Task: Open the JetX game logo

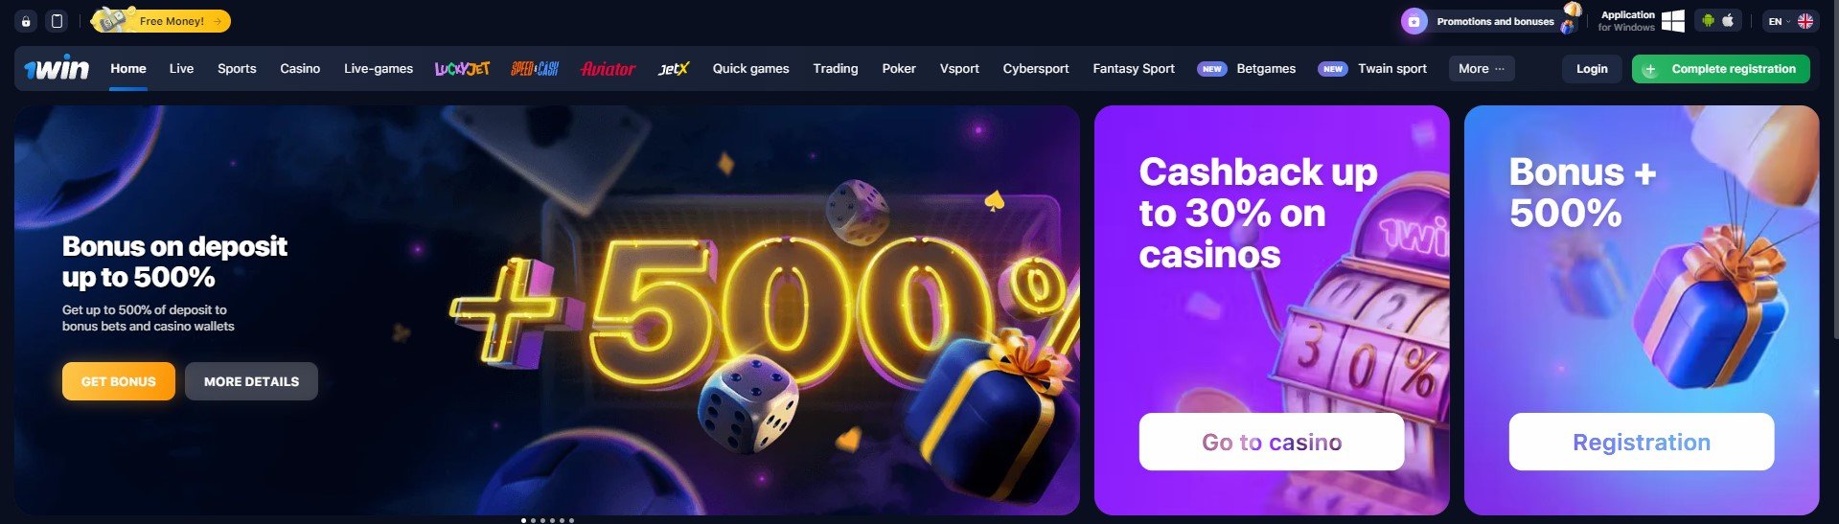Action: [x=674, y=69]
